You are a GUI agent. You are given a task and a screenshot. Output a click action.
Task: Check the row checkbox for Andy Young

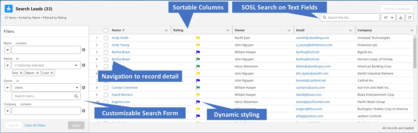[x=106, y=45]
